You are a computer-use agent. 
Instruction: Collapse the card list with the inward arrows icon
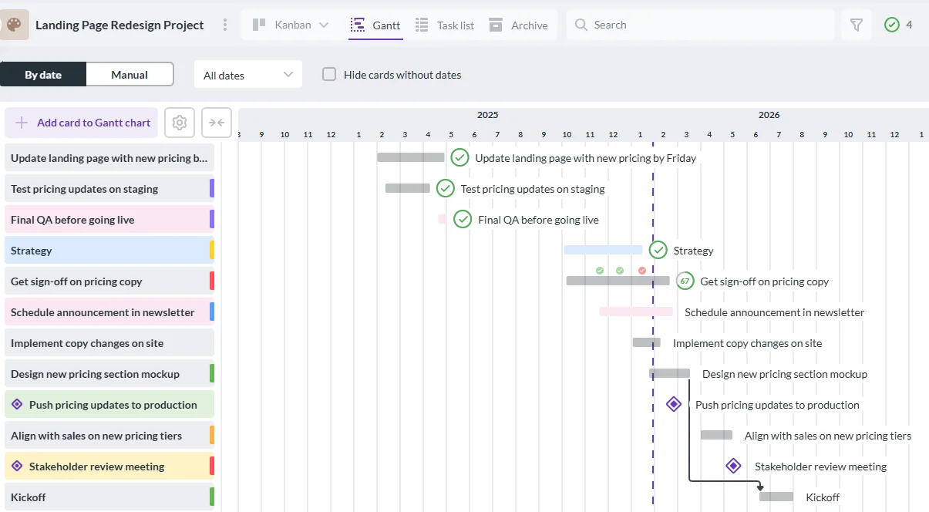(x=217, y=123)
